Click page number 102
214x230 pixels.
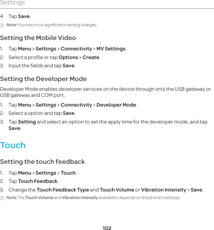pos(107,228)
